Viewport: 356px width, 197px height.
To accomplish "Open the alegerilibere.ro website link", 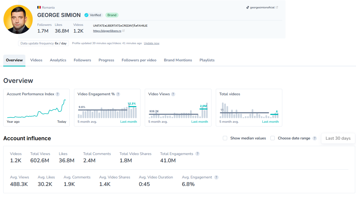I will 107,31.
